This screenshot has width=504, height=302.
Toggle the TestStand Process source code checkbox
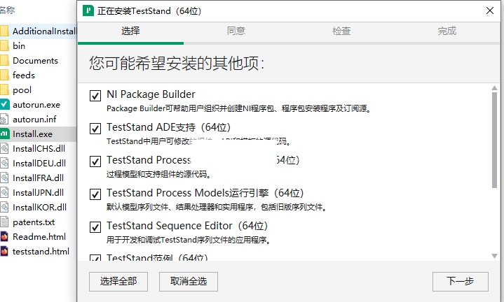tap(95, 161)
